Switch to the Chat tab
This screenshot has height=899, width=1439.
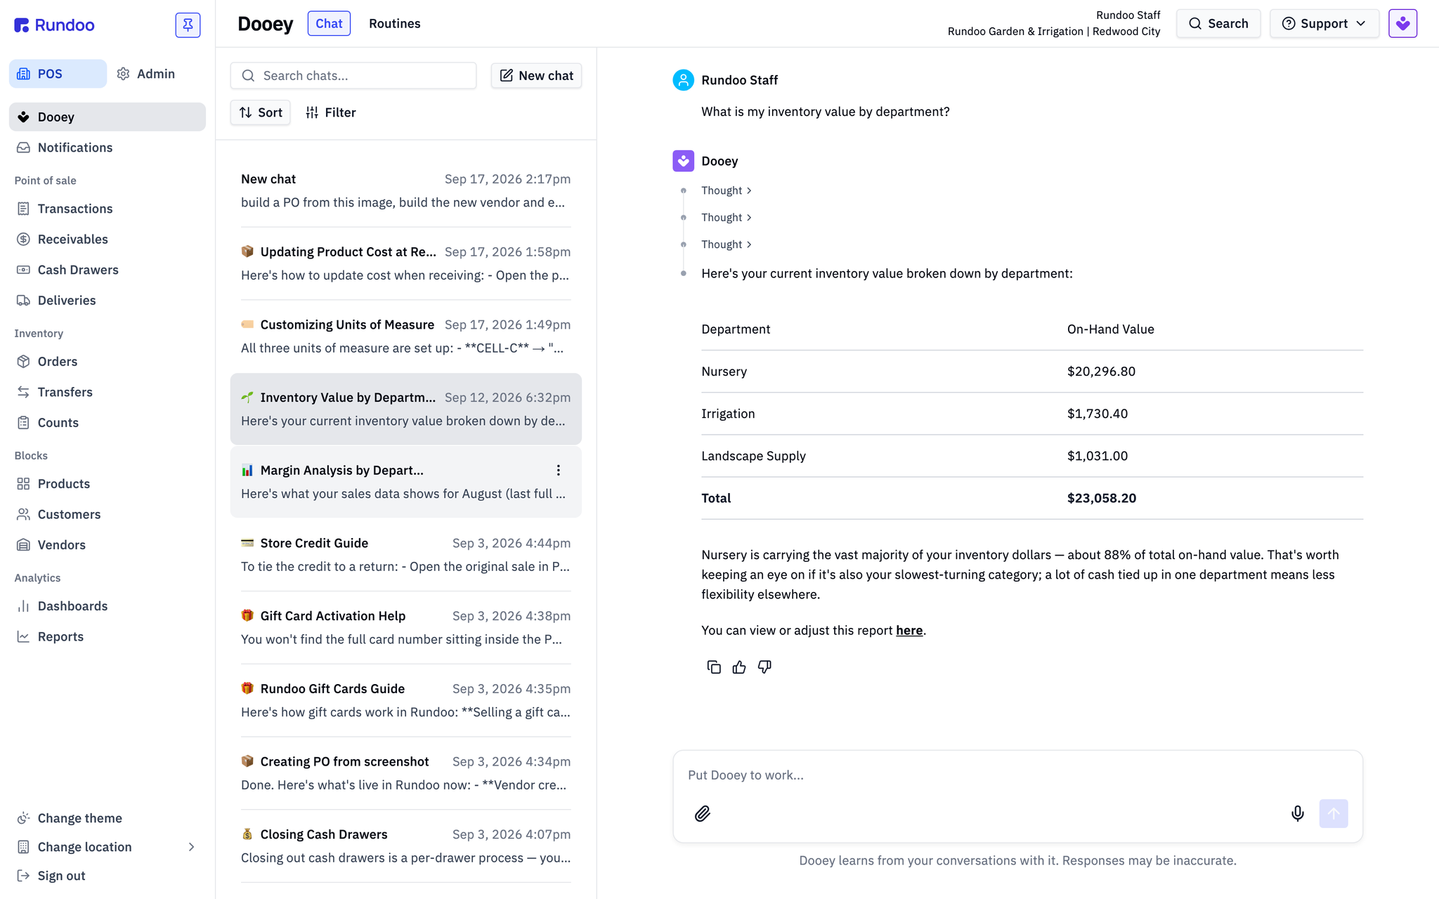pyautogui.click(x=329, y=23)
